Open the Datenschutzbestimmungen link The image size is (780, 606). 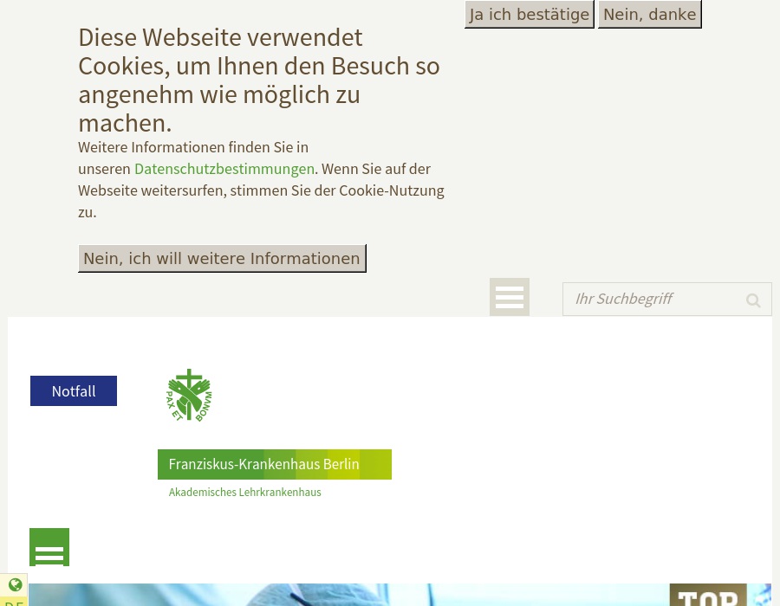224,169
